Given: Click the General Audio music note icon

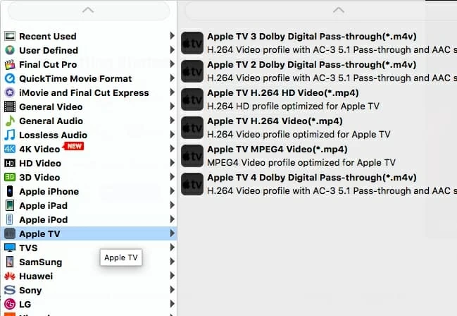Looking at the screenshot, I should pos(10,121).
